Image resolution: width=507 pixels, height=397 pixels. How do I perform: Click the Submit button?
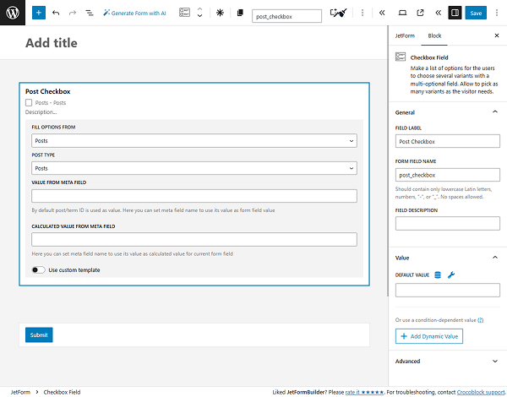pos(39,335)
